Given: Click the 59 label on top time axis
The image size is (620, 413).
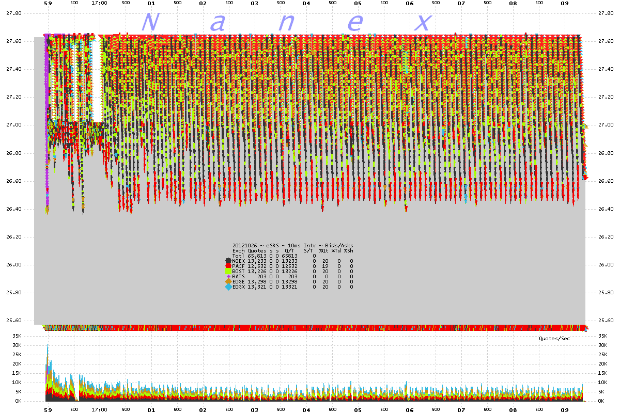Looking at the screenshot, I should [x=48, y=3].
